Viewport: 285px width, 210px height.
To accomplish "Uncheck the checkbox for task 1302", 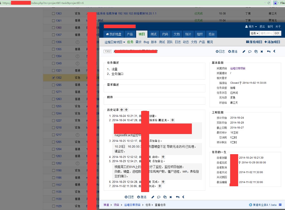I will (53, 78).
